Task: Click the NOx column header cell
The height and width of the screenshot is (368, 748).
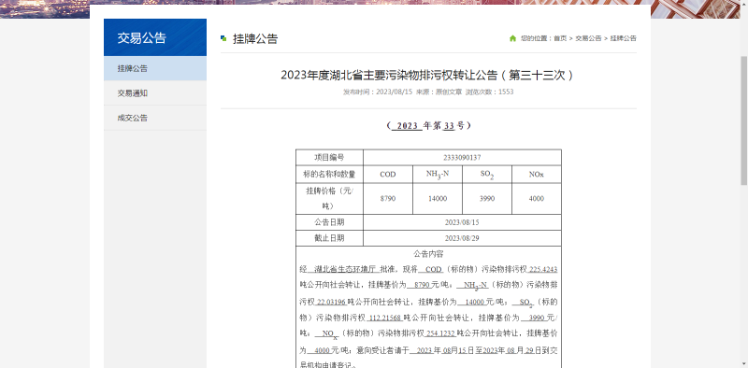Action: (x=536, y=174)
